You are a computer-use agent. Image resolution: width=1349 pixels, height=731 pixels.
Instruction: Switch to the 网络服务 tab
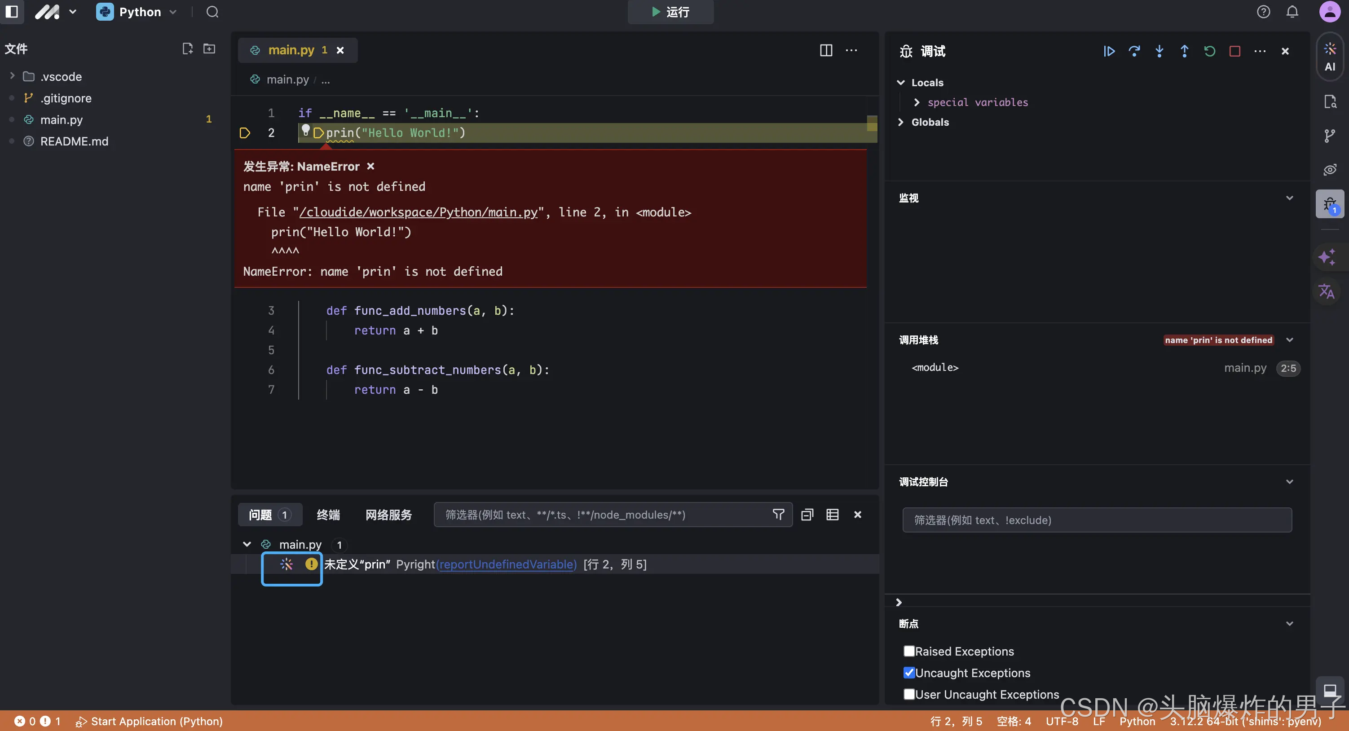coord(388,515)
